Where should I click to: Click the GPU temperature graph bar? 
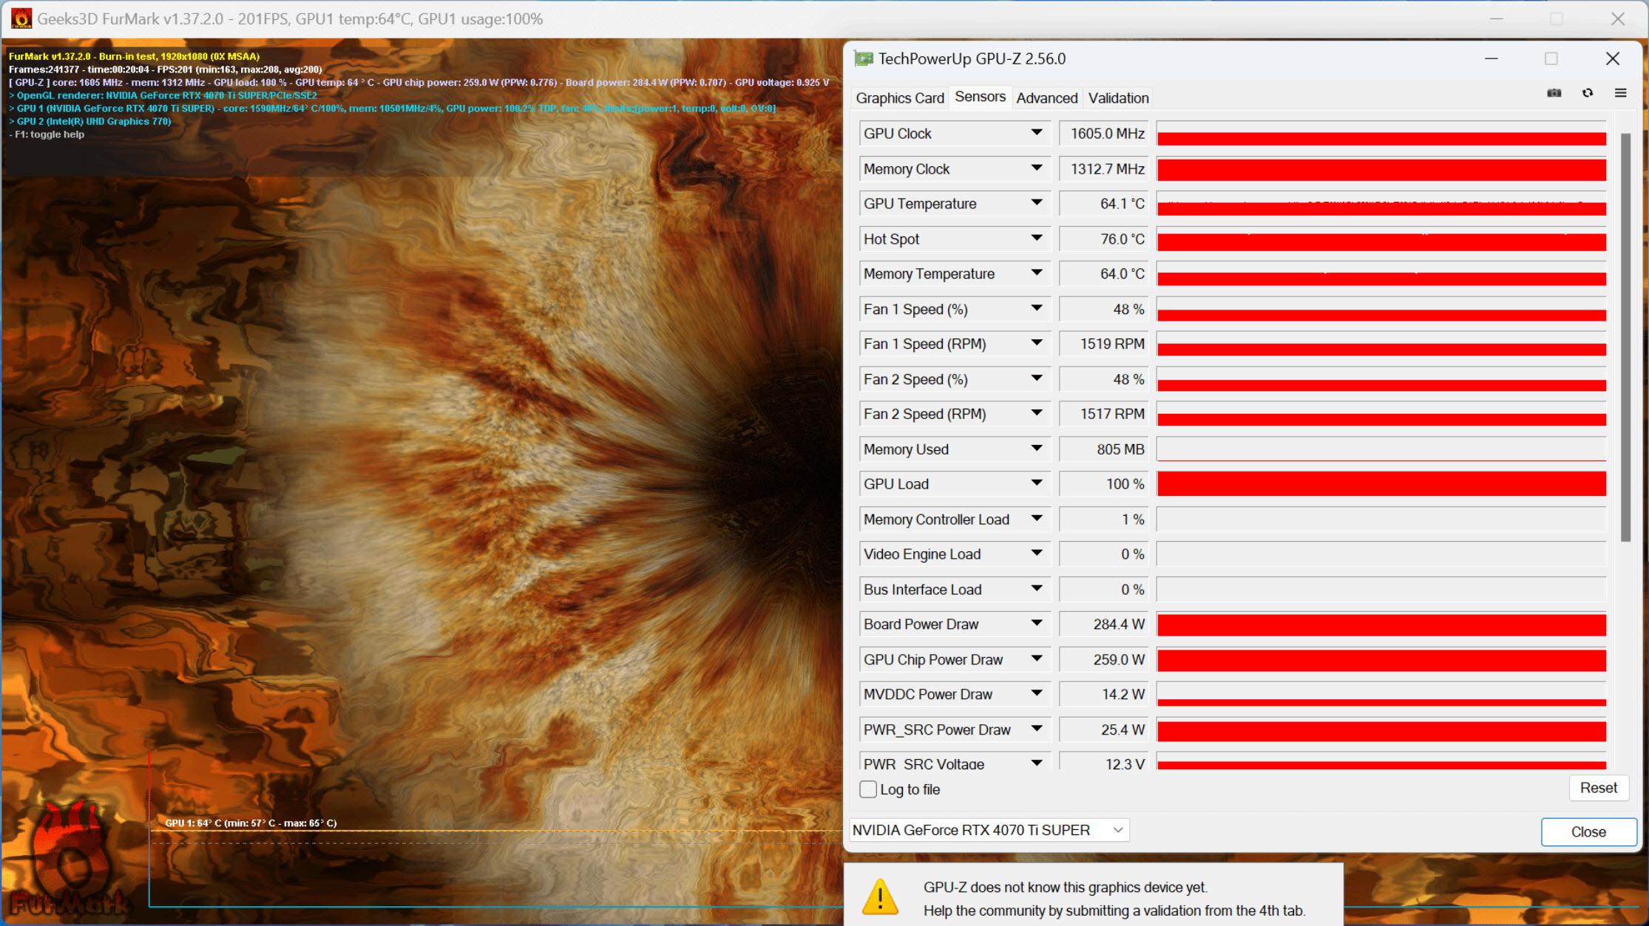pos(1382,204)
